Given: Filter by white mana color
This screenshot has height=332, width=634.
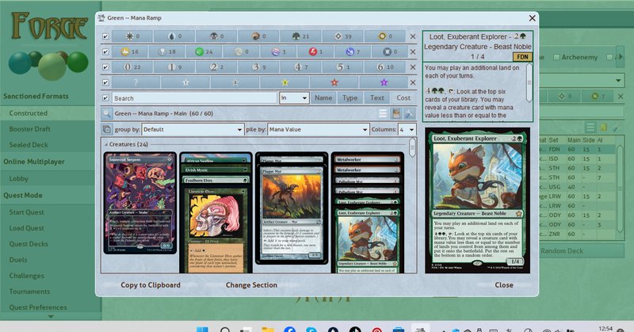Looking at the screenshot, I should click(x=132, y=36).
